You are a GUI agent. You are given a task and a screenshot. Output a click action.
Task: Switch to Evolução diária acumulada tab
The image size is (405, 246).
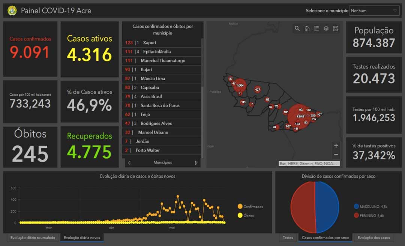(33, 238)
